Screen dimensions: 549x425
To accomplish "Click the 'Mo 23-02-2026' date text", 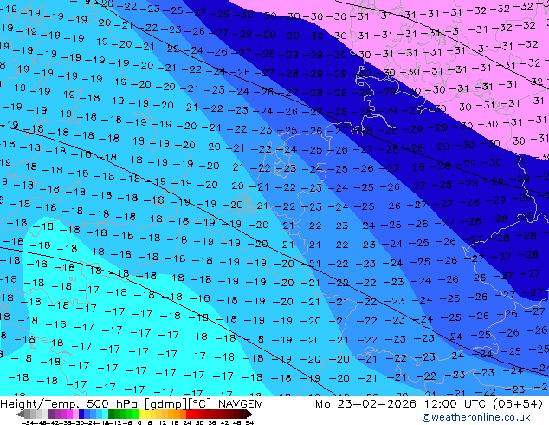I will tap(366, 404).
